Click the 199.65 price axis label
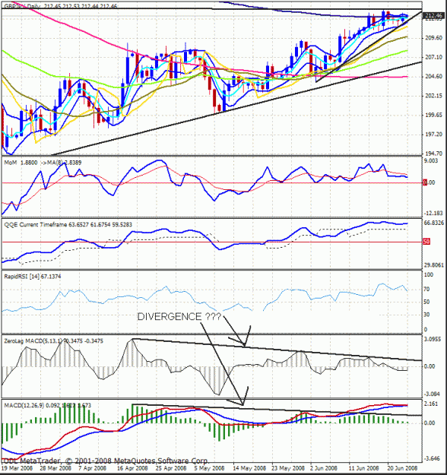This screenshot has width=447, height=475. pos(433,115)
